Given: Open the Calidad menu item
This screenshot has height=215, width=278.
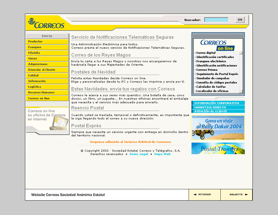Looking at the screenshot, I should [x=47, y=76].
